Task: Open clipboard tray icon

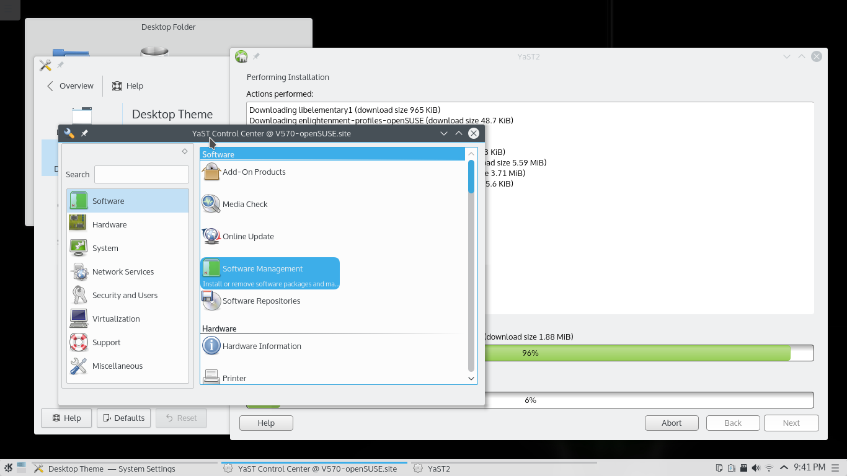Action: pos(719,468)
